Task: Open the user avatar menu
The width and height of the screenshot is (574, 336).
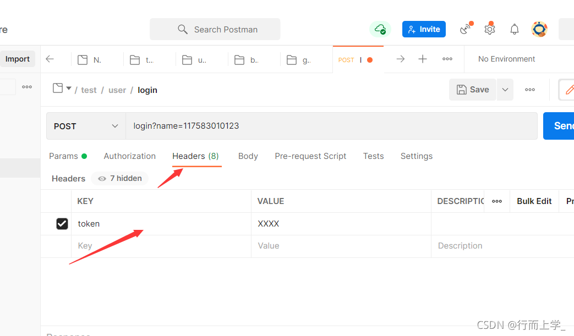Action: 539,29
